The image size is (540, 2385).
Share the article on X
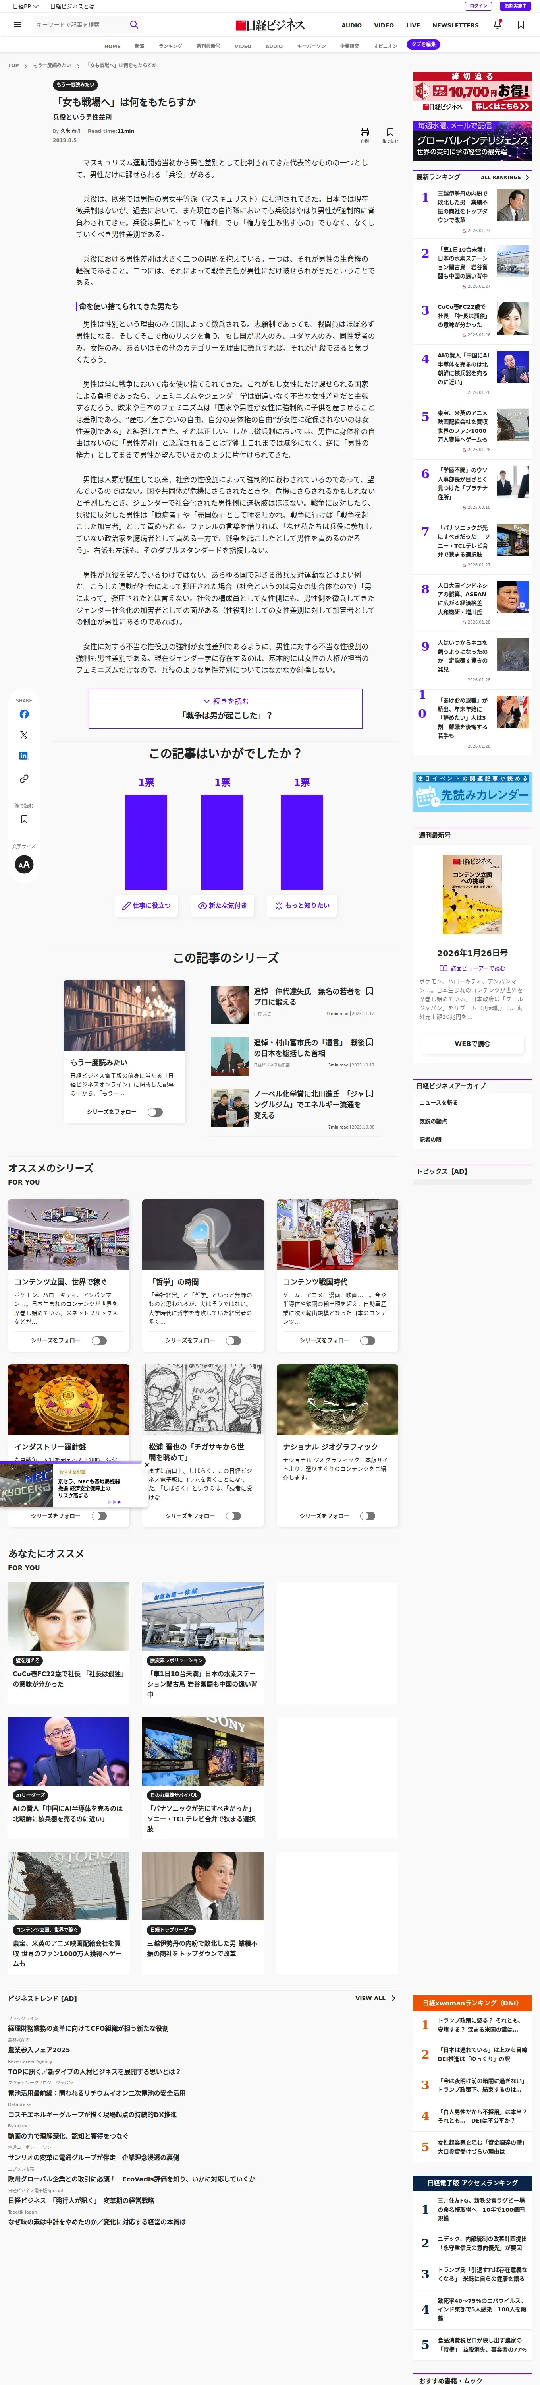pyautogui.click(x=24, y=735)
